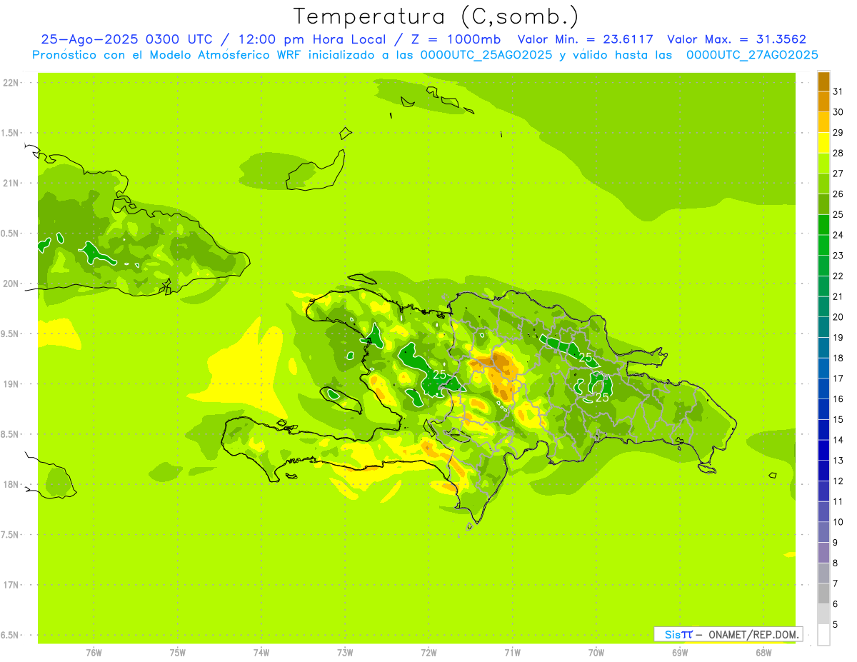This screenshot has width=857, height=662.
Task: Click the 20N latitude axis label
Action: coord(11,284)
